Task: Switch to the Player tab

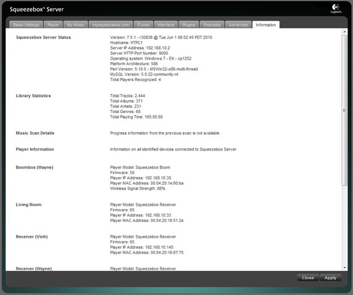Action: (53, 25)
